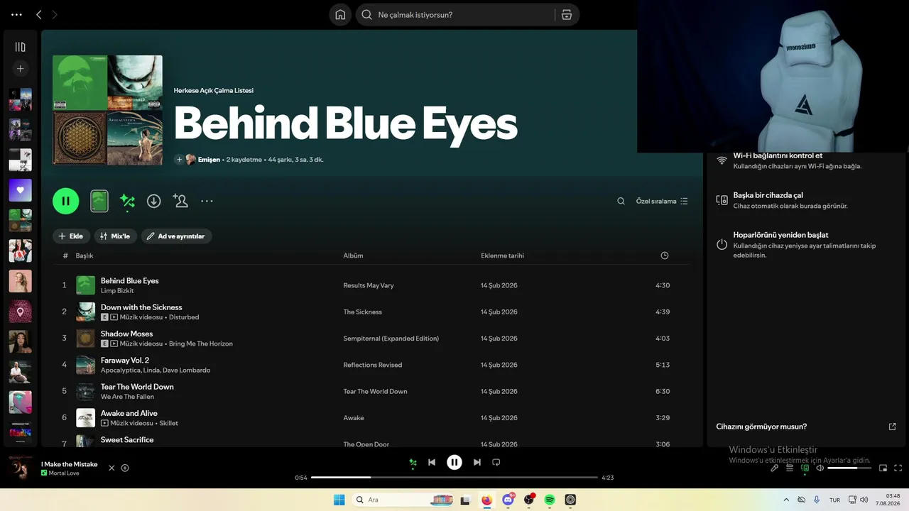909x511 pixels.
Task: Sort by the duration clock column header
Action: coord(665,255)
